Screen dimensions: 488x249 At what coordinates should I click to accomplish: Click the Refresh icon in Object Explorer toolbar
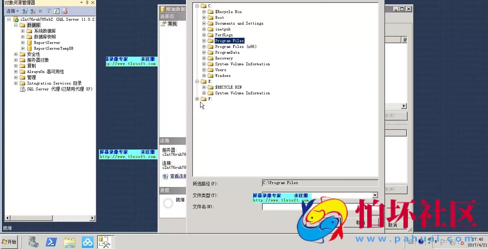click(56, 11)
